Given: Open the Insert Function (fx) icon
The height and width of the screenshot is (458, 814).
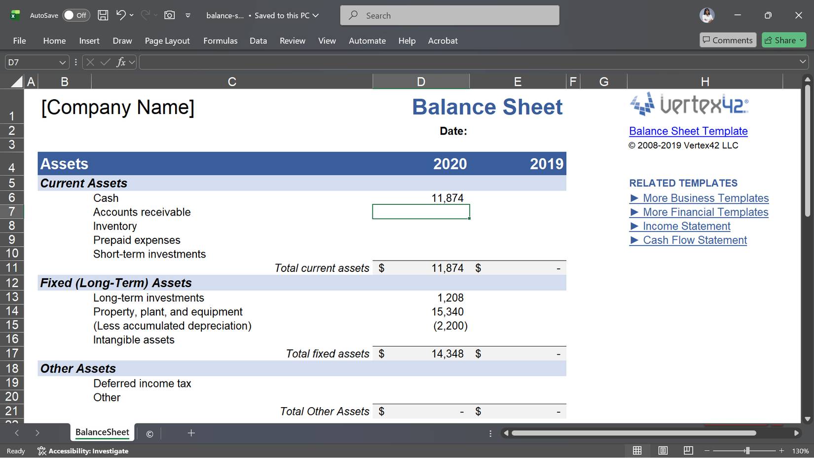Looking at the screenshot, I should pyautogui.click(x=120, y=62).
